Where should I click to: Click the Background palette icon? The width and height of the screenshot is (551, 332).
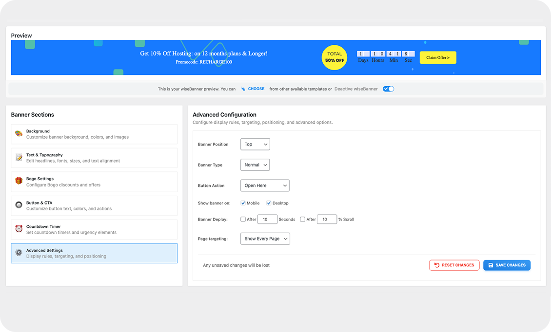[19, 134]
